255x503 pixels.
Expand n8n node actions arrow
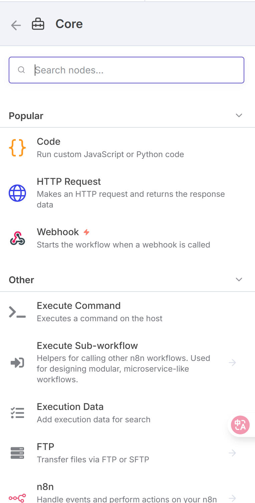coord(233,498)
